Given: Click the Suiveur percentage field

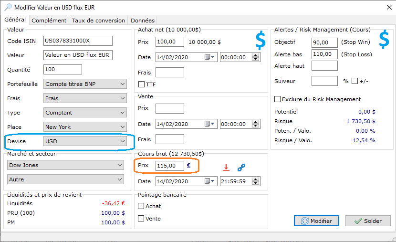Looking at the screenshot, I should [x=324, y=81].
